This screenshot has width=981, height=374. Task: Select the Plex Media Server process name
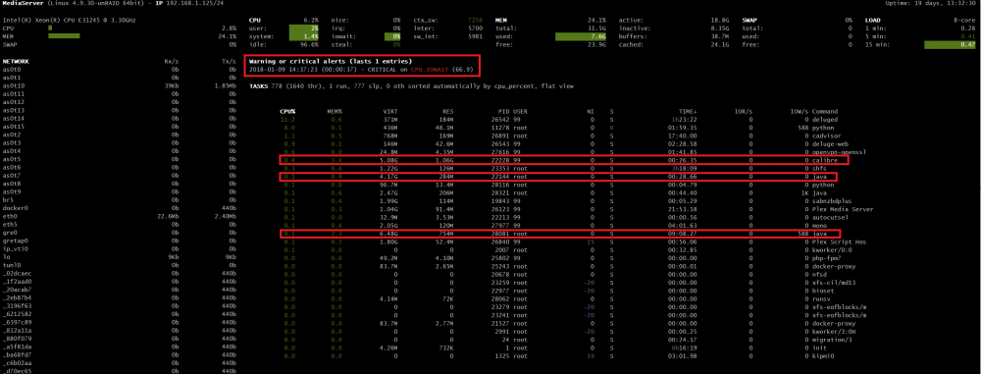click(843, 209)
